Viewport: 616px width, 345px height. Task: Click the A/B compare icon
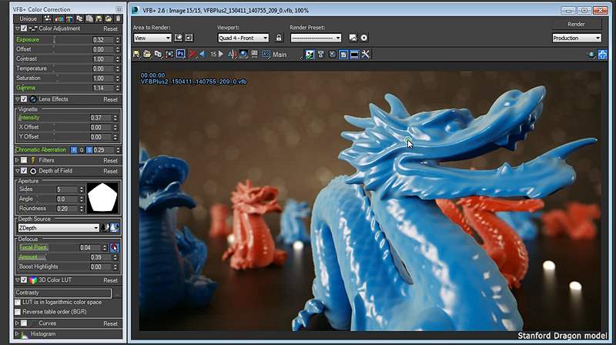coord(232,55)
